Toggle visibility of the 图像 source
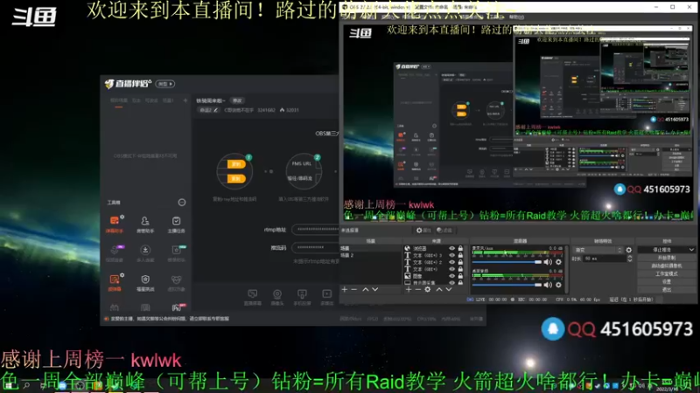 (x=451, y=276)
